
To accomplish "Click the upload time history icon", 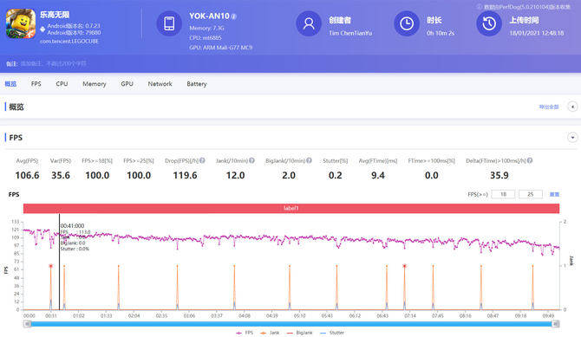I will [489, 23].
